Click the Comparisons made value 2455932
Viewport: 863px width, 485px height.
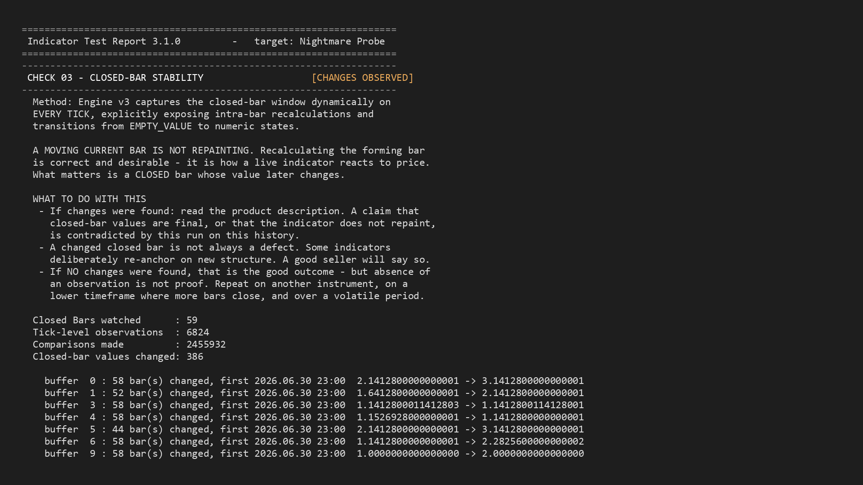(x=206, y=344)
